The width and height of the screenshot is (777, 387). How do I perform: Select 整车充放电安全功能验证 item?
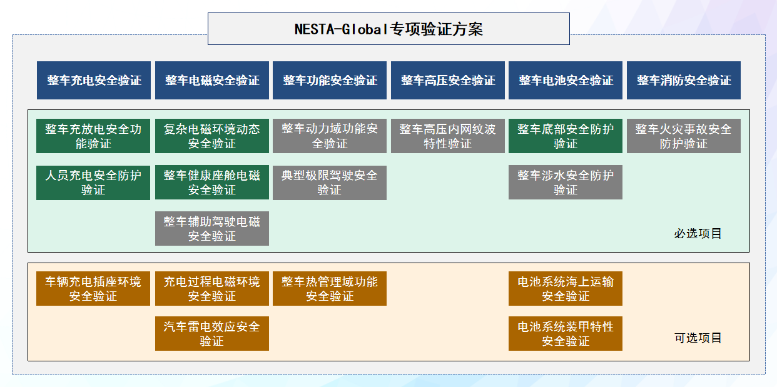coord(93,136)
